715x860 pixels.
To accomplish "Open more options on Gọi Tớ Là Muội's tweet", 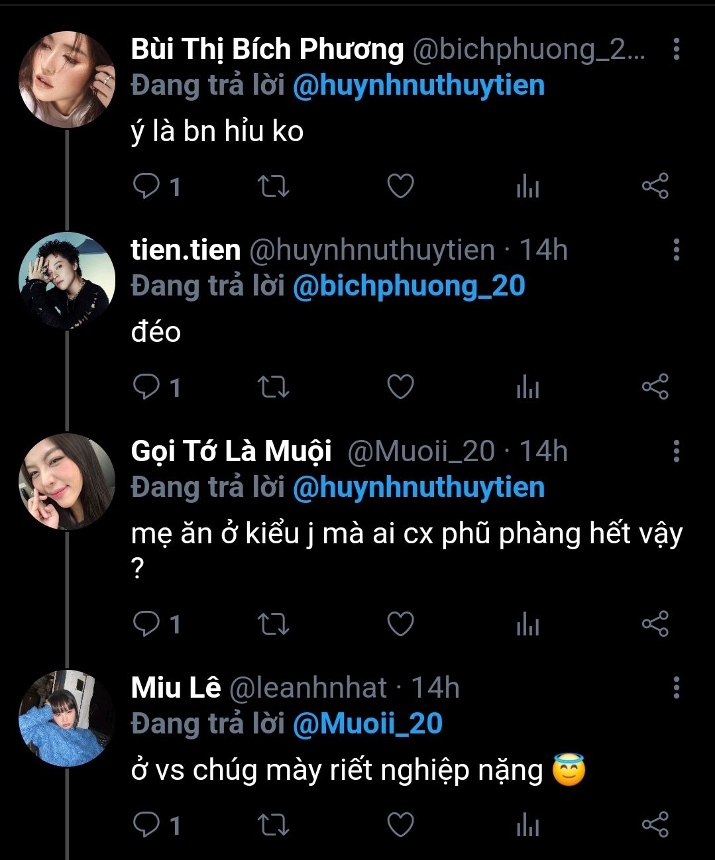I will click(x=676, y=451).
